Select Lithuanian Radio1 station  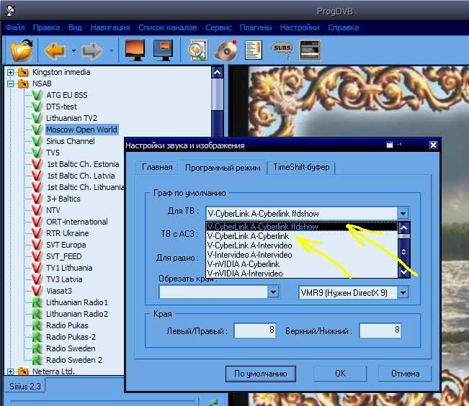coord(77,302)
